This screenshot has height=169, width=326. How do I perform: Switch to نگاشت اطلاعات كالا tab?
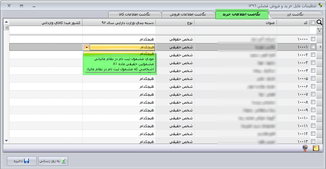134,14
